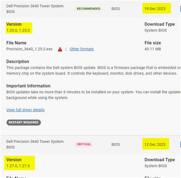Collapse the first Dell Precision 3640 BIOS row

(90, 9)
